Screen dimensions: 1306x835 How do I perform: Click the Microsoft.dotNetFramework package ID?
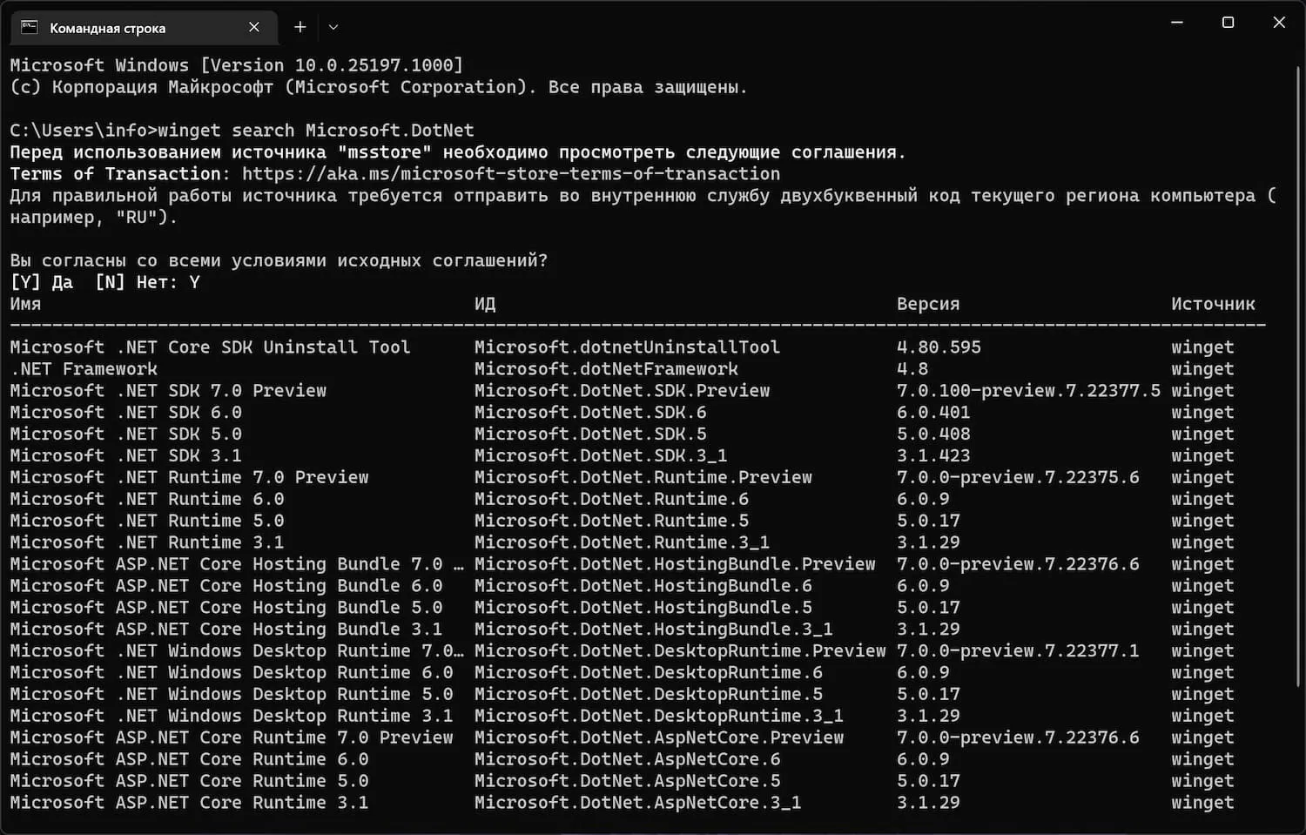click(x=606, y=369)
